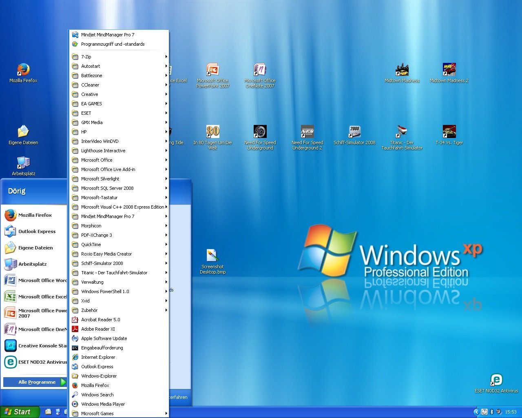Screen dimensions: 522x418
Task: Launch the T-34 Vs. Tiger desktop shortcut
Action: pos(449,135)
